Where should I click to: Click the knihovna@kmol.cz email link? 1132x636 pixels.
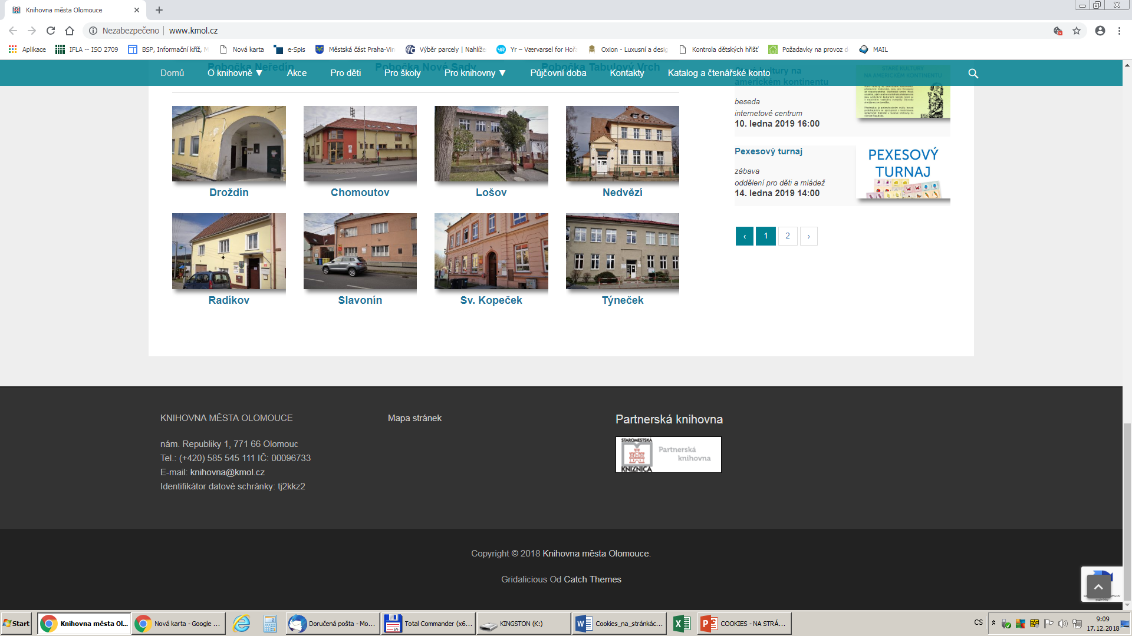tap(228, 472)
